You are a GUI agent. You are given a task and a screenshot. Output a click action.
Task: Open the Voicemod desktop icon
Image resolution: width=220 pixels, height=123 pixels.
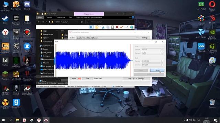click(x=201, y=47)
